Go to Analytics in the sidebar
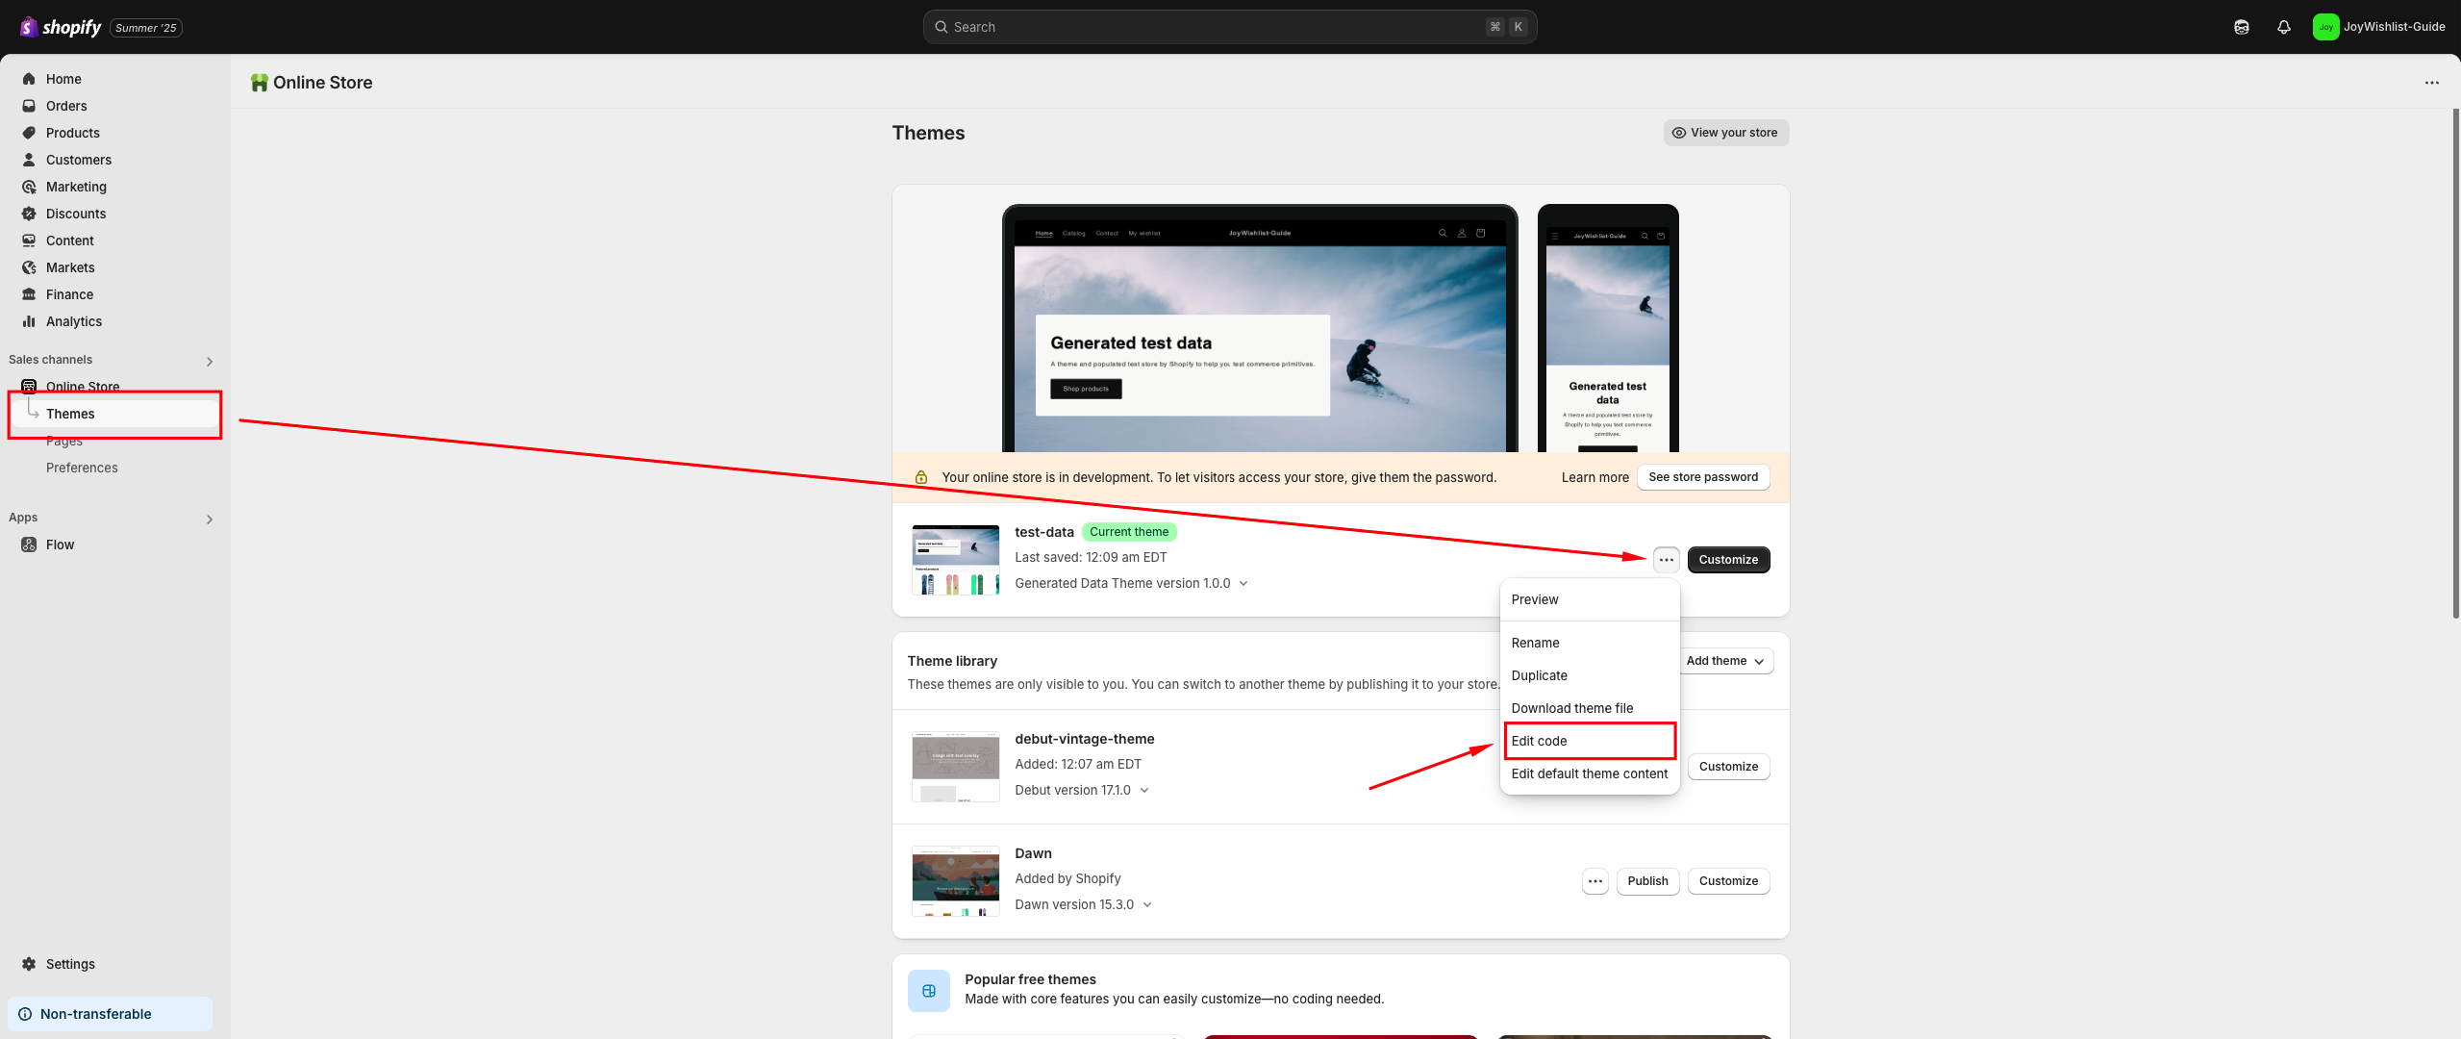This screenshot has height=1039, width=2461. click(x=73, y=321)
